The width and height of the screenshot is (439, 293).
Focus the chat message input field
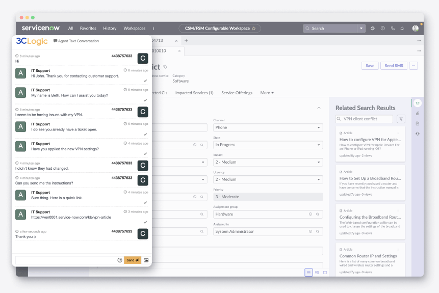66,260
